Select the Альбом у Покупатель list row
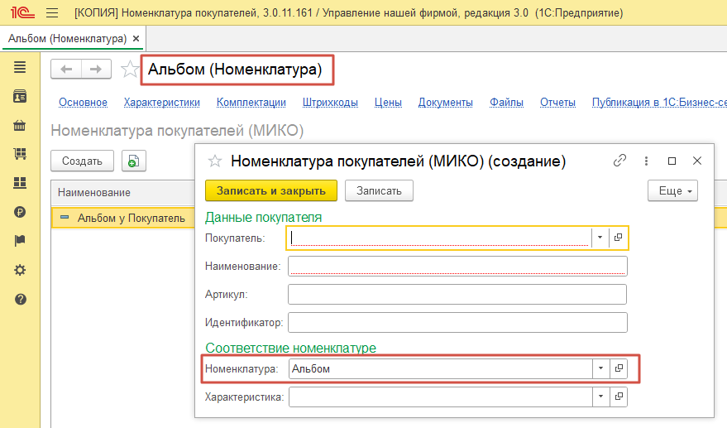The width and height of the screenshot is (727, 428). pos(123,218)
